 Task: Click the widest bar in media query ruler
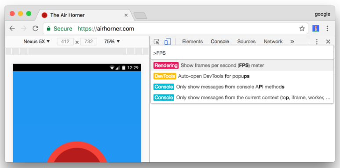[77, 51]
